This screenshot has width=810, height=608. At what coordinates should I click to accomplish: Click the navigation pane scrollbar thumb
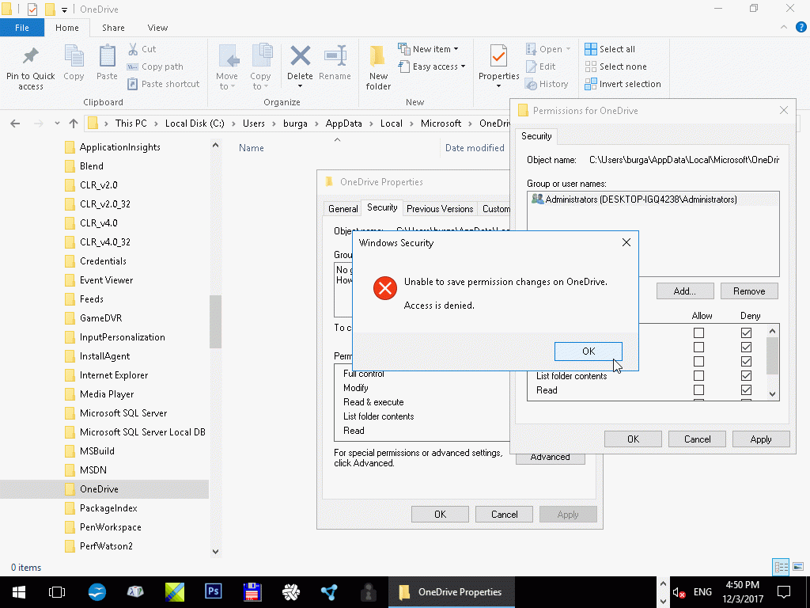tap(215, 321)
